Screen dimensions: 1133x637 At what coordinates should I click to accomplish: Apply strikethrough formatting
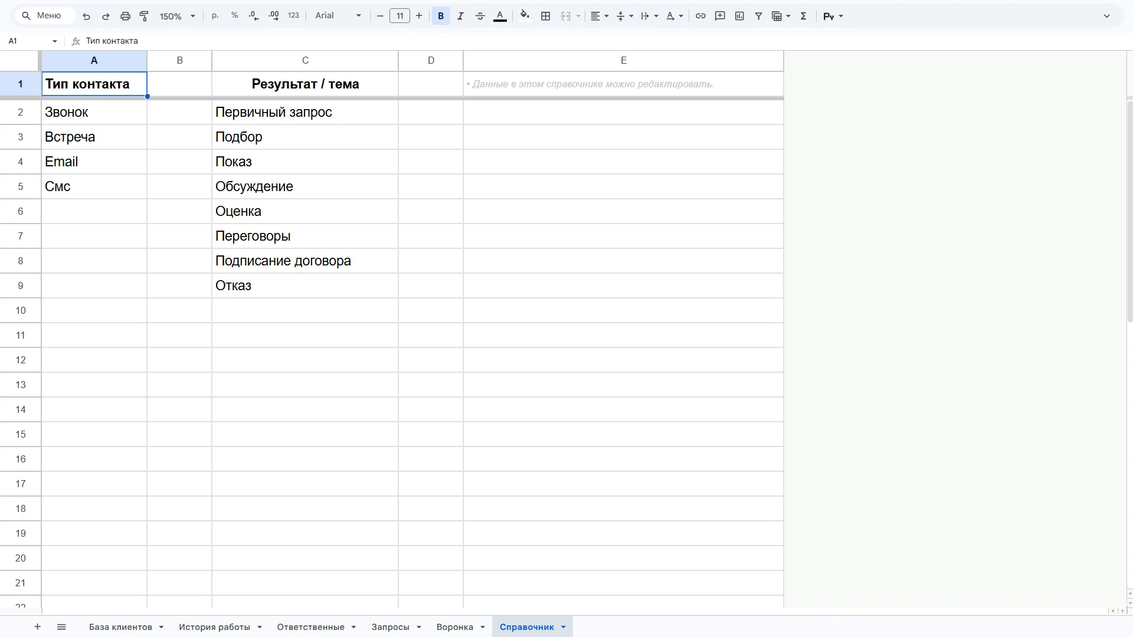pos(480,16)
